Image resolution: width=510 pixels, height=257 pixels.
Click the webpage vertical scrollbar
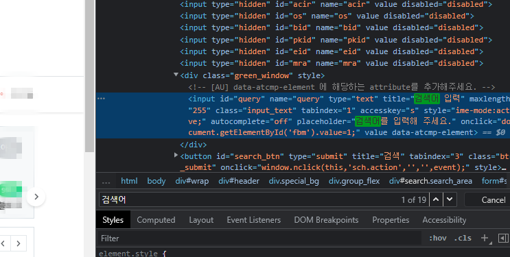89,76
